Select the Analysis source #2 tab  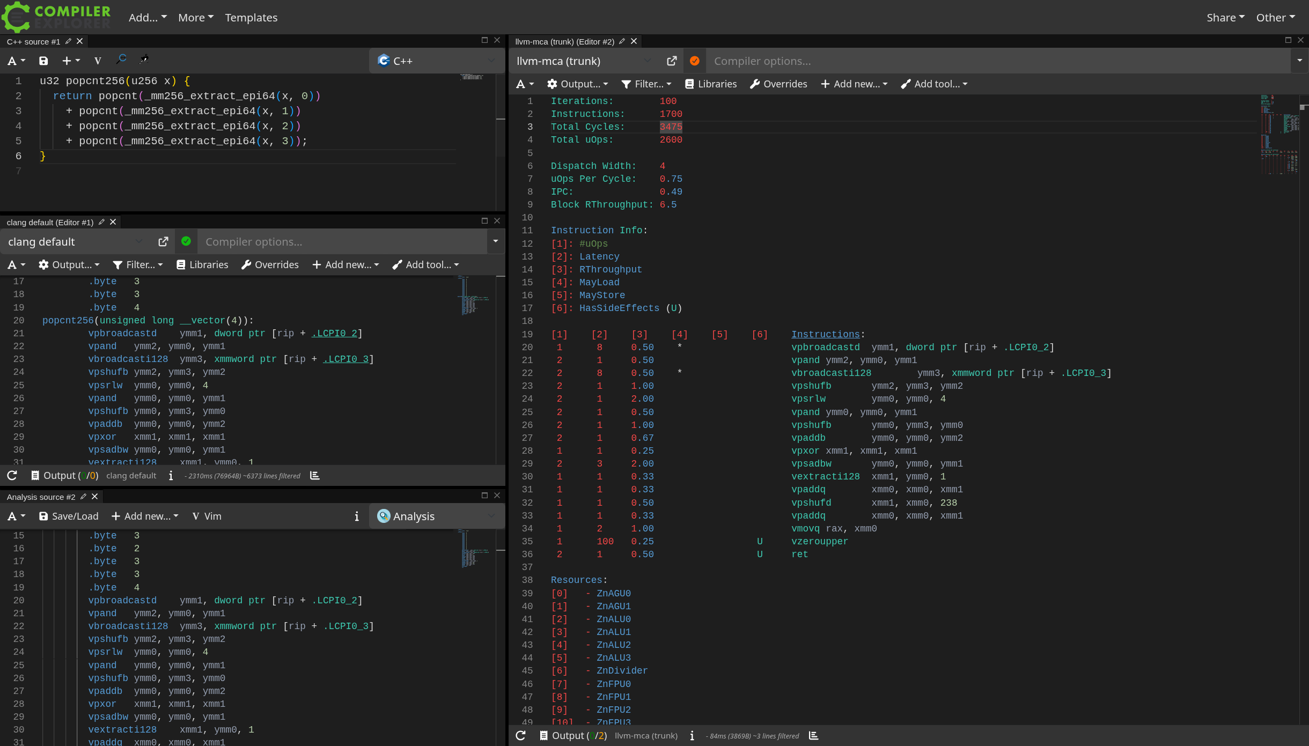point(41,497)
